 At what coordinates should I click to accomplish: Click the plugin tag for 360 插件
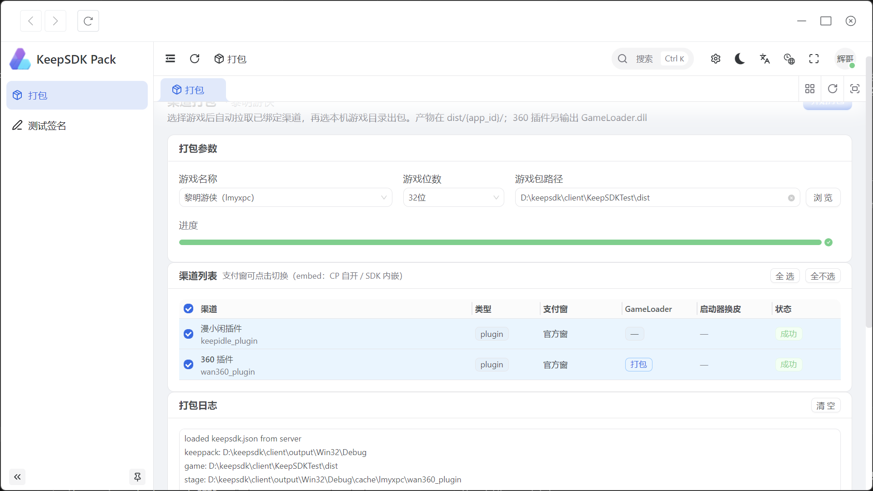click(492, 365)
